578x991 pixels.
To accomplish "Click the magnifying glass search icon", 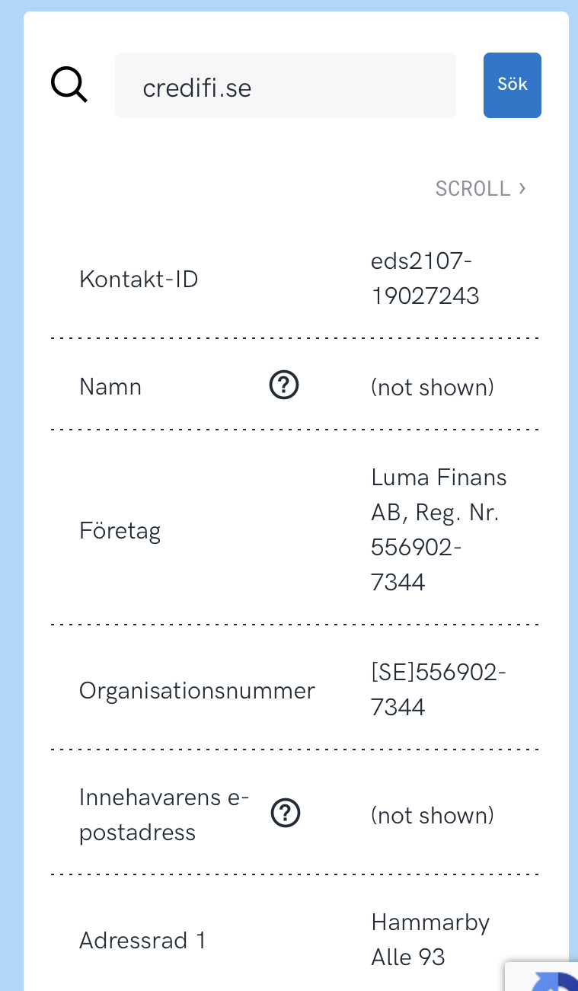I will [x=69, y=85].
